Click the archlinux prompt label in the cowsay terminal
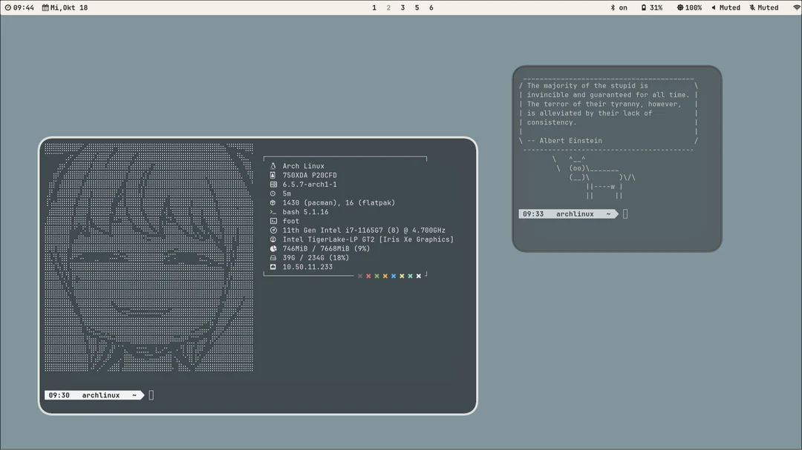 (x=576, y=214)
